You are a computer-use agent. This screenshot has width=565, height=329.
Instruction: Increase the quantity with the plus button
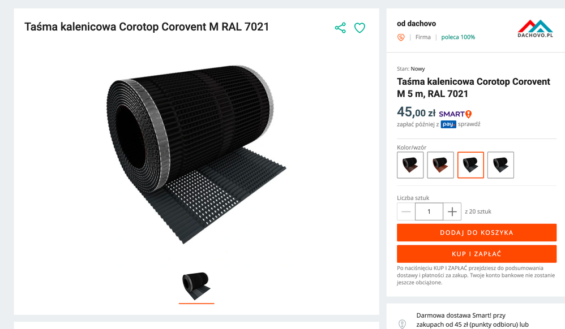[x=452, y=211]
